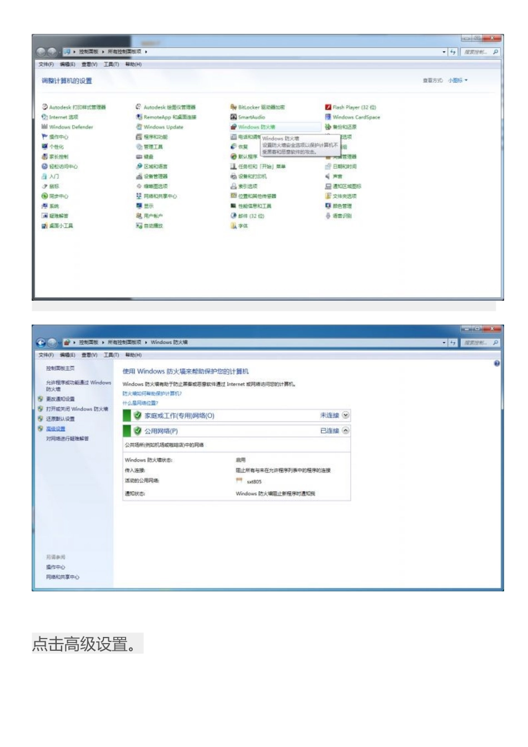Open BitLocker 驱动器加密 item
Viewport: 528px width, 747px height.
pos(261,107)
